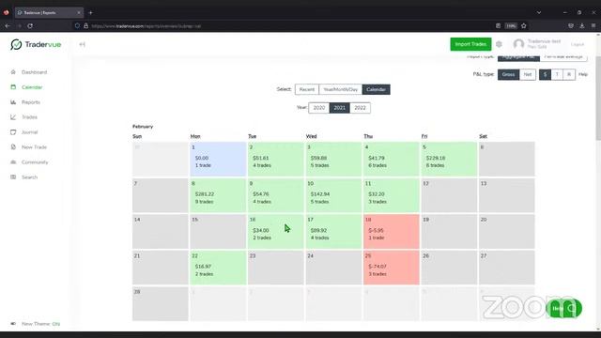Select the Recent tab

pos(307,89)
